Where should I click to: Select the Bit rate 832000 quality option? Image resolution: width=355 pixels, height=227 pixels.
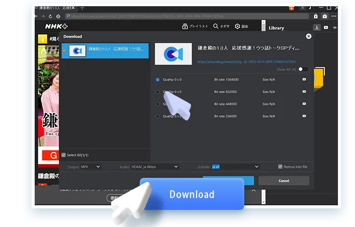point(157,92)
